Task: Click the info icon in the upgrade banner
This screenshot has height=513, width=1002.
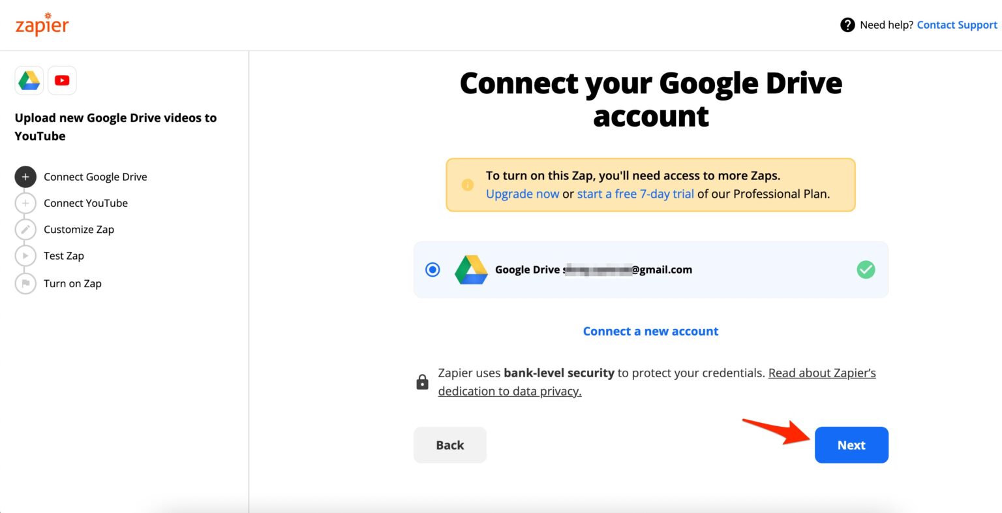Action: tap(467, 185)
